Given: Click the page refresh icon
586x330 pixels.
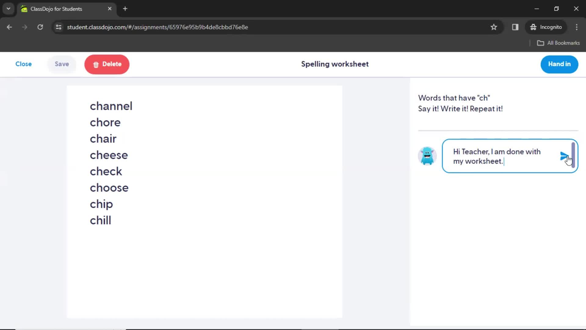Looking at the screenshot, I should click(40, 27).
